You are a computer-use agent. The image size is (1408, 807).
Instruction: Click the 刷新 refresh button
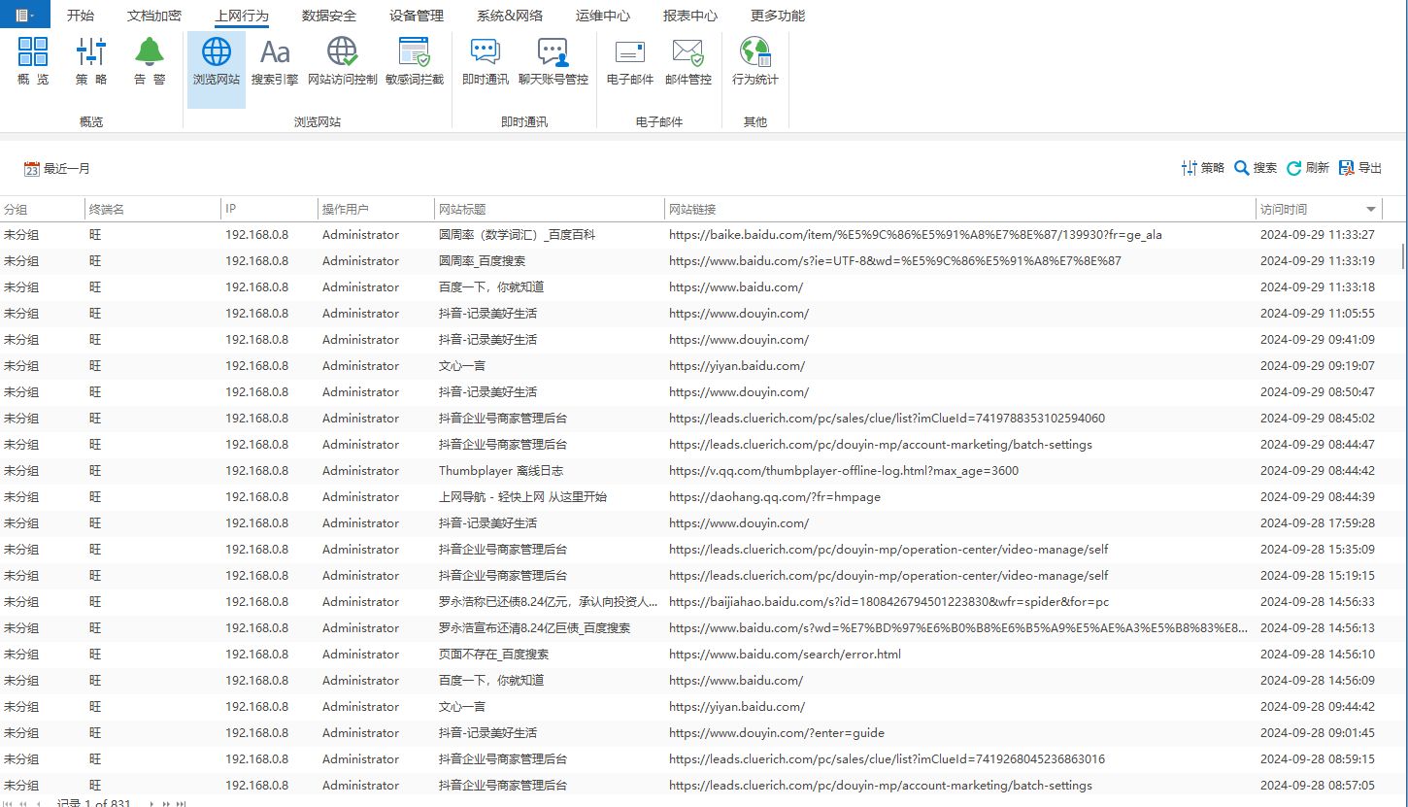(1308, 168)
